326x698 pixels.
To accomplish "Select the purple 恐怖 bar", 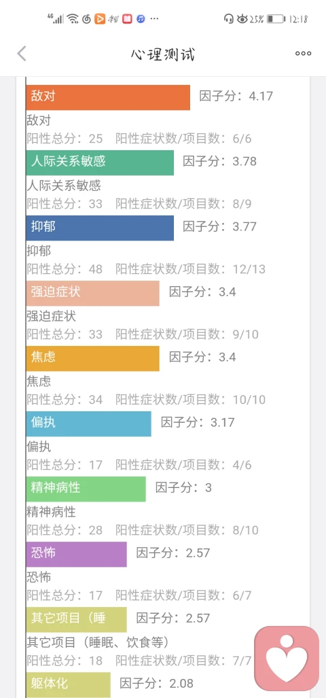I will pos(77,554).
